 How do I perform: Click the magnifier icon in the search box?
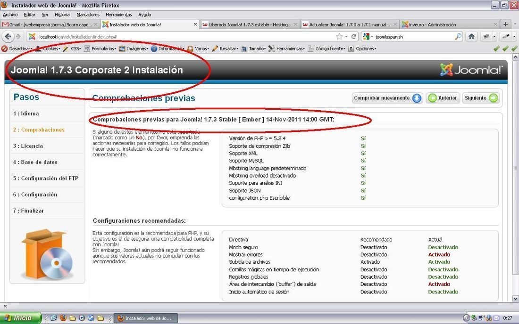click(458, 36)
